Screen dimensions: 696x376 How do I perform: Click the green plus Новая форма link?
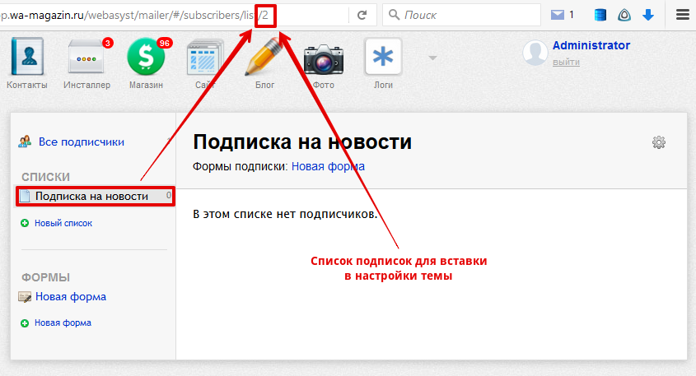click(x=63, y=323)
